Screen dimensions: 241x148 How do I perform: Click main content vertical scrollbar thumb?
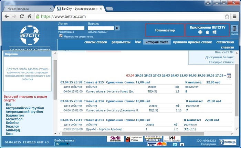pos(237,90)
